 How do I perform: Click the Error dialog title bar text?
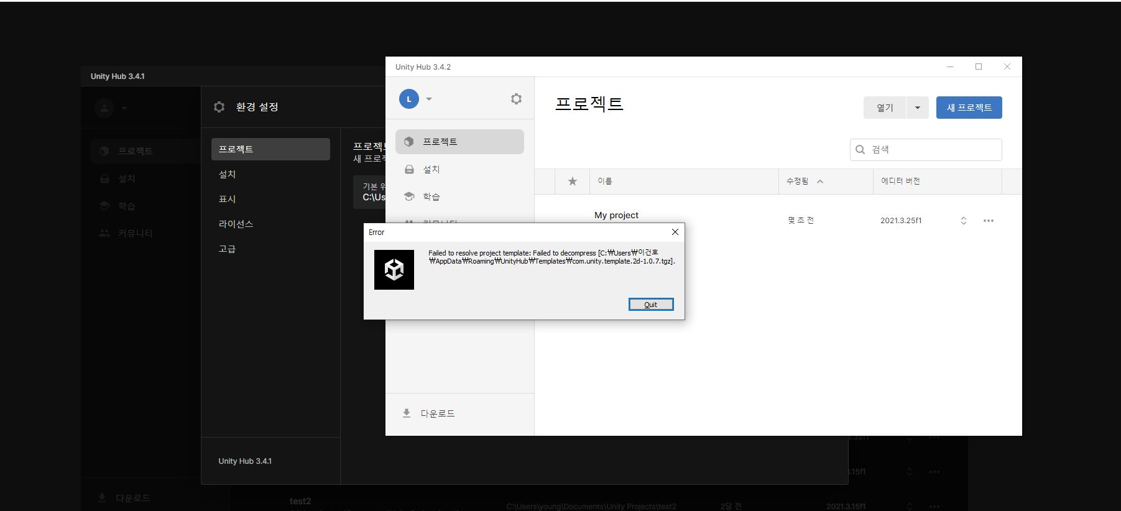click(377, 232)
